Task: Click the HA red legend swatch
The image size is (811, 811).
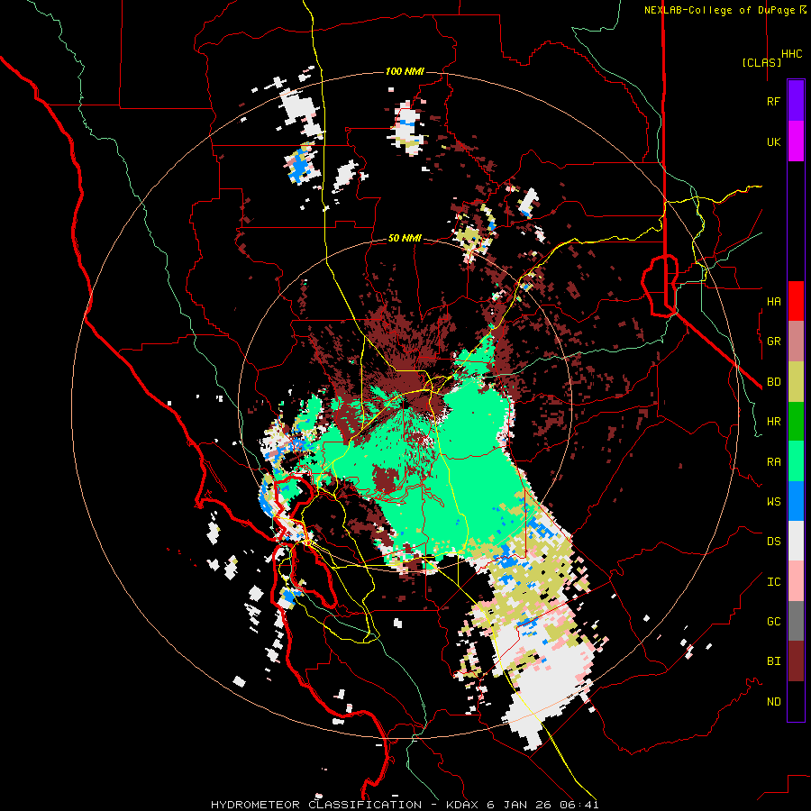Action: point(796,301)
